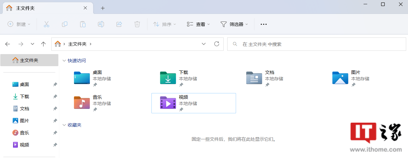Image resolution: width=408 pixels, height=158 pixels.
Task: Click the Copy icon in toolbar
Action: coord(65,24)
